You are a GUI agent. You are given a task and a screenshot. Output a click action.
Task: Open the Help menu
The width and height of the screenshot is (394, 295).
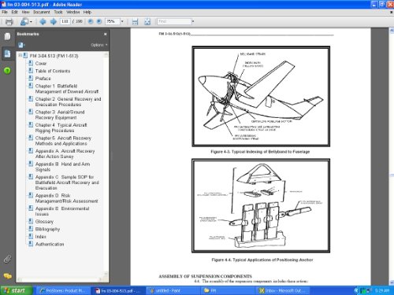[87, 12]
